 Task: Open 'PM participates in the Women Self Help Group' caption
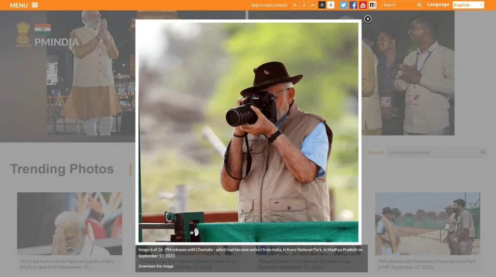click(305, 264)
